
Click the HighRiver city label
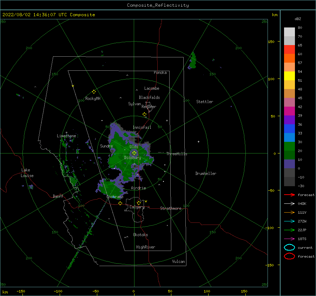[x=146, y=247]
